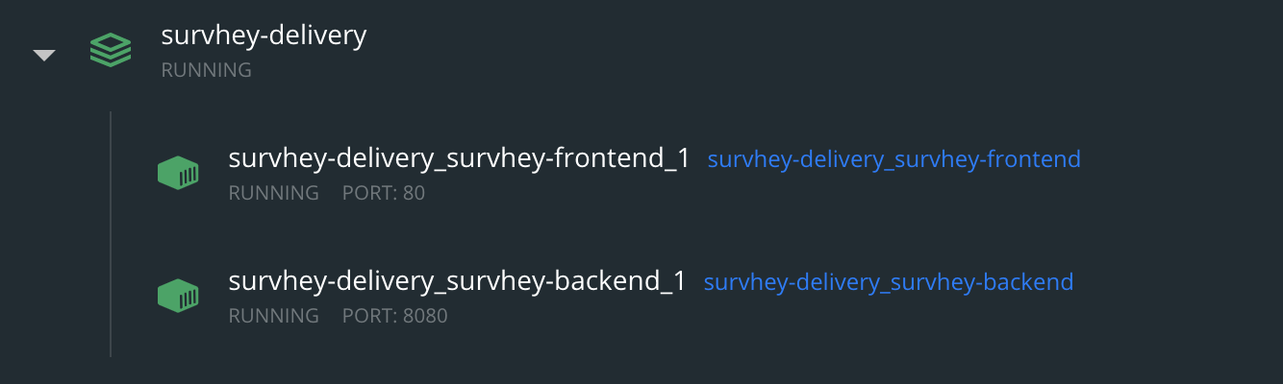Click the green stack icon for survhey-delivery

pyautogui.click(x=111, y=50)
